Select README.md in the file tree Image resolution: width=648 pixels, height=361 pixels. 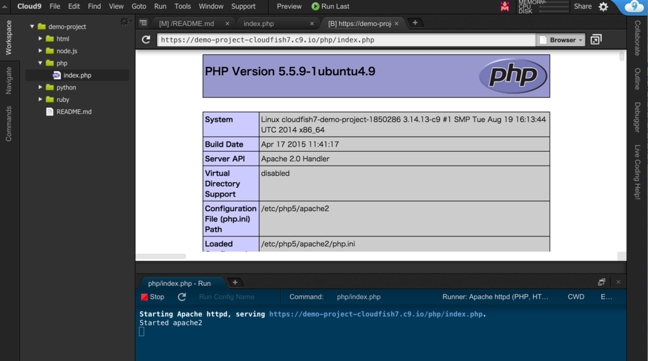pos(74,111)
